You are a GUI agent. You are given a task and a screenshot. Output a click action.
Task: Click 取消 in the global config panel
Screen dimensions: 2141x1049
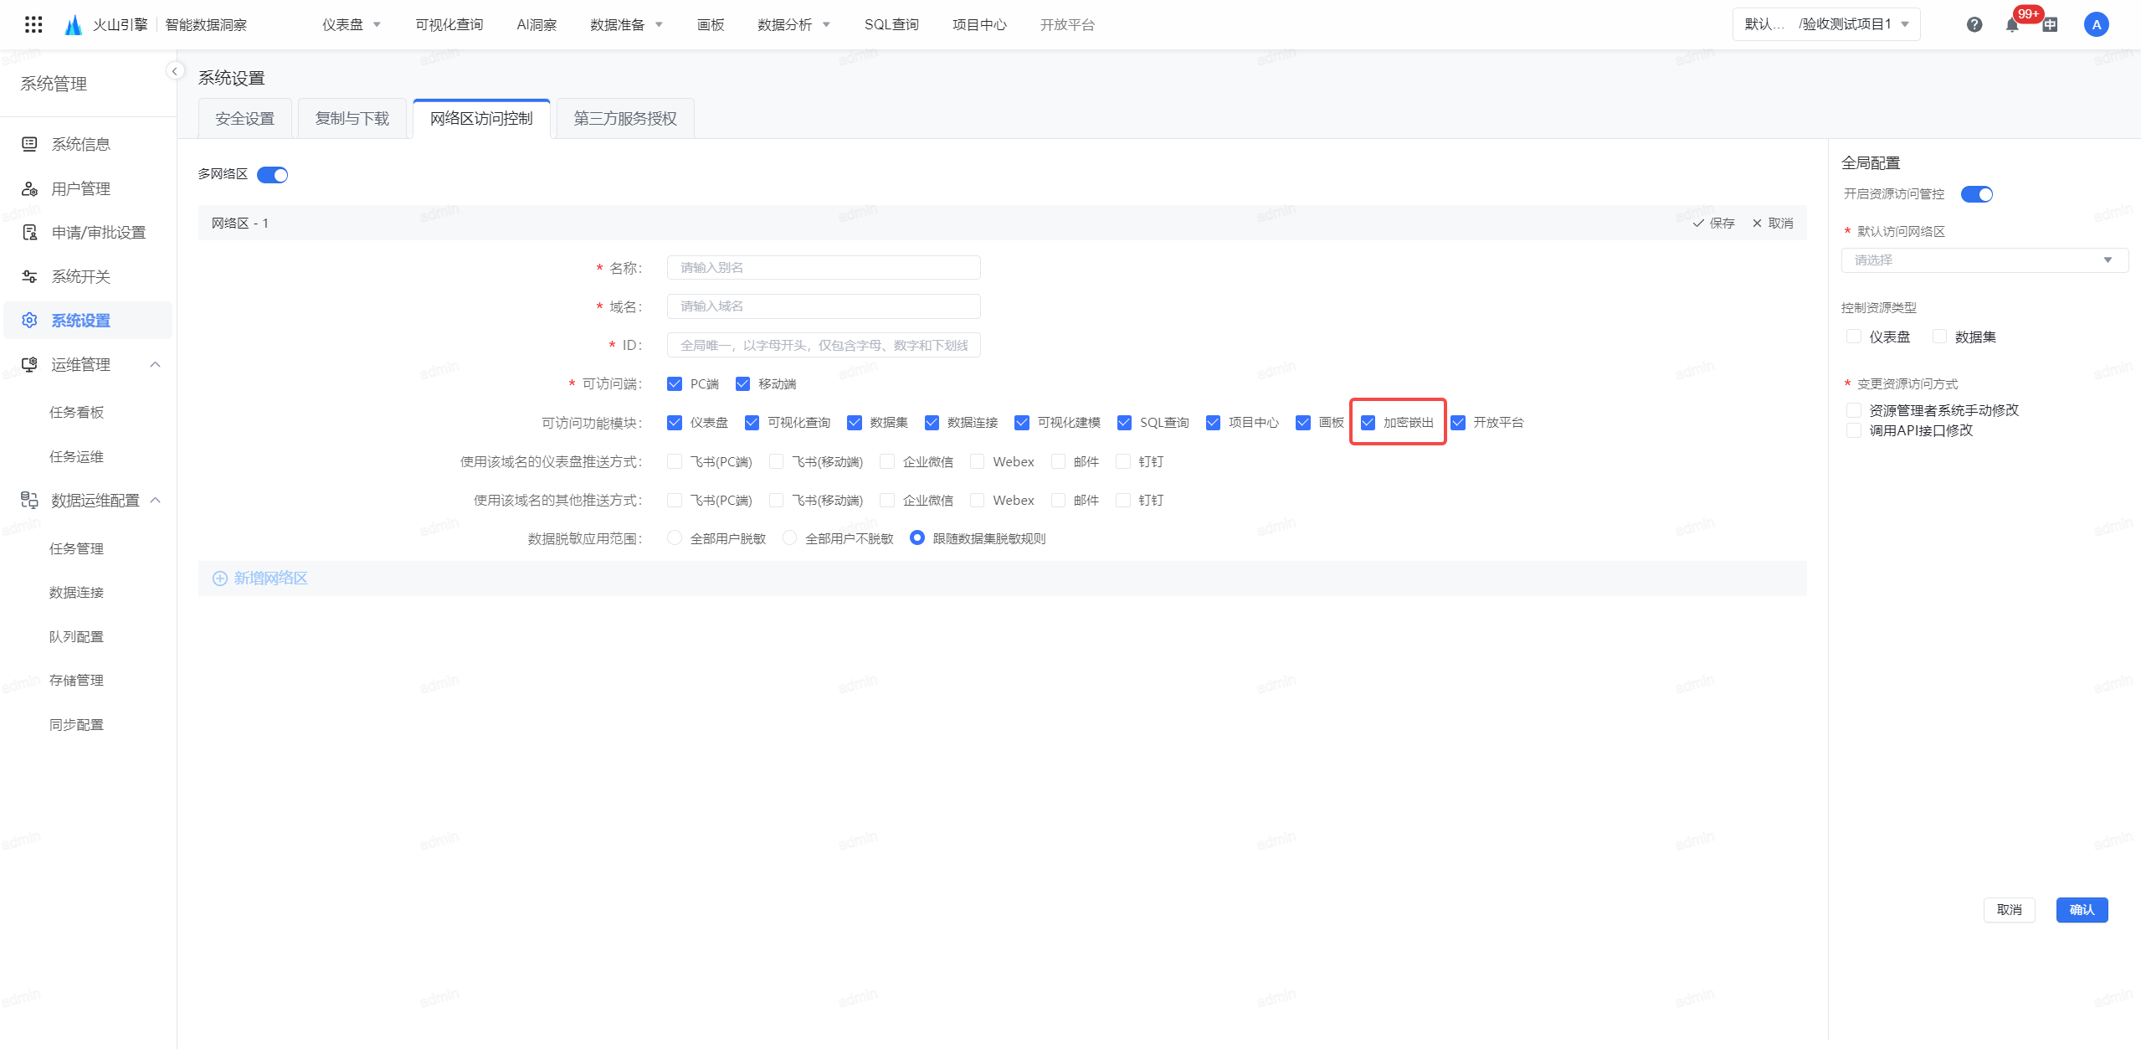point(2009,909)
